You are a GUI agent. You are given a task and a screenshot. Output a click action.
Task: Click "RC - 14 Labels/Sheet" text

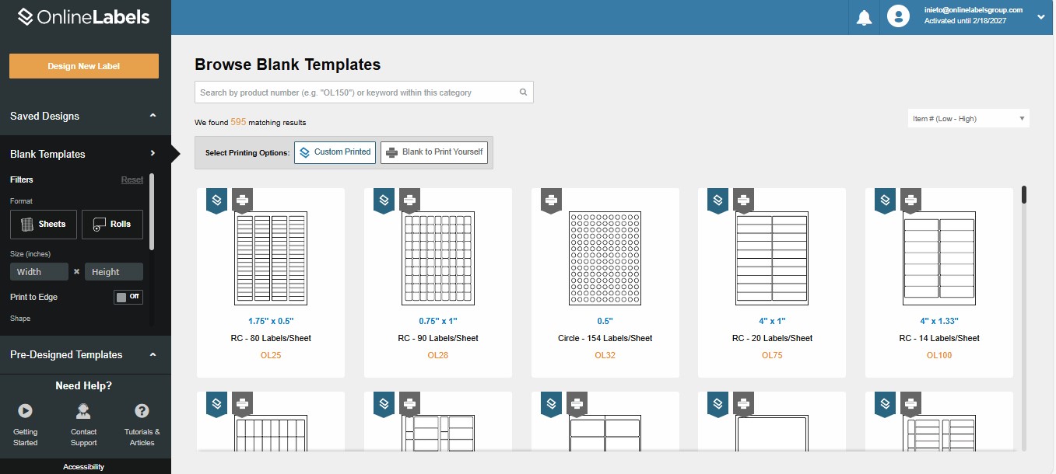[x=939, y=338]
